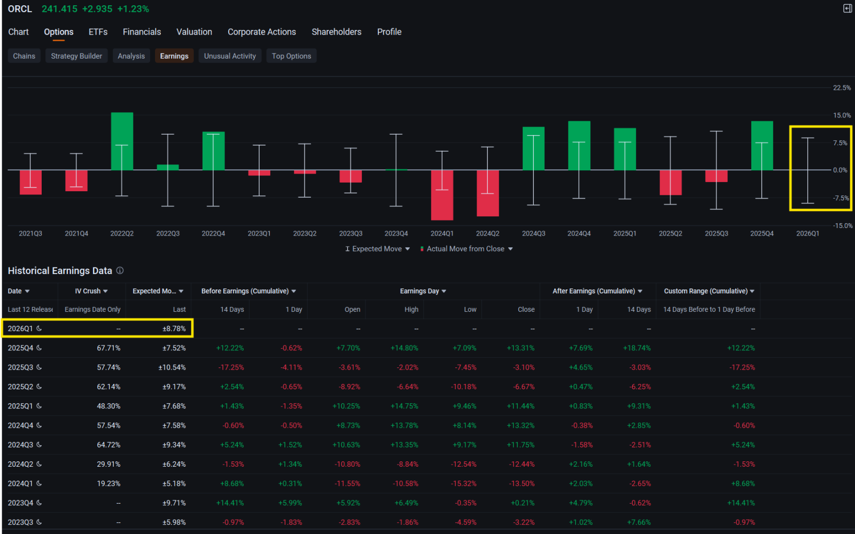Toggle the Earnings Date Only filter

point(91,309)
